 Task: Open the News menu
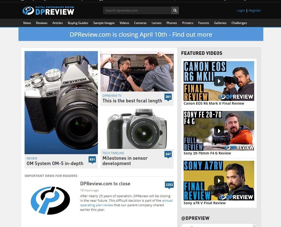(27, 23)
